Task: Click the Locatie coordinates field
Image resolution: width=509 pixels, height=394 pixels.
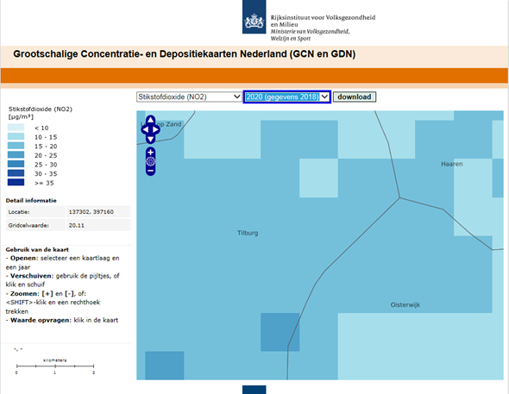Action: pos(98,212)
